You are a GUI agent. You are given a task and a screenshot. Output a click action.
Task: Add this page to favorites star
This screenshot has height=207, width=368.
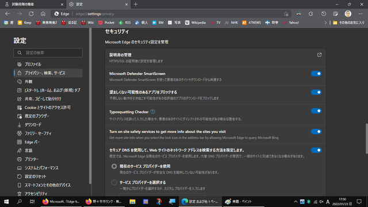(x=286, y=14)
